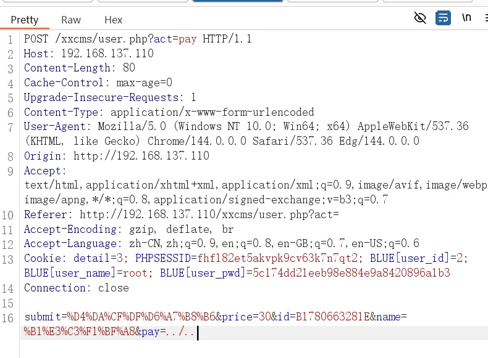This screenshot has height=358, width=488.
Task: Toggle the crossed-out eye hide icon
Action: (420, 18)
